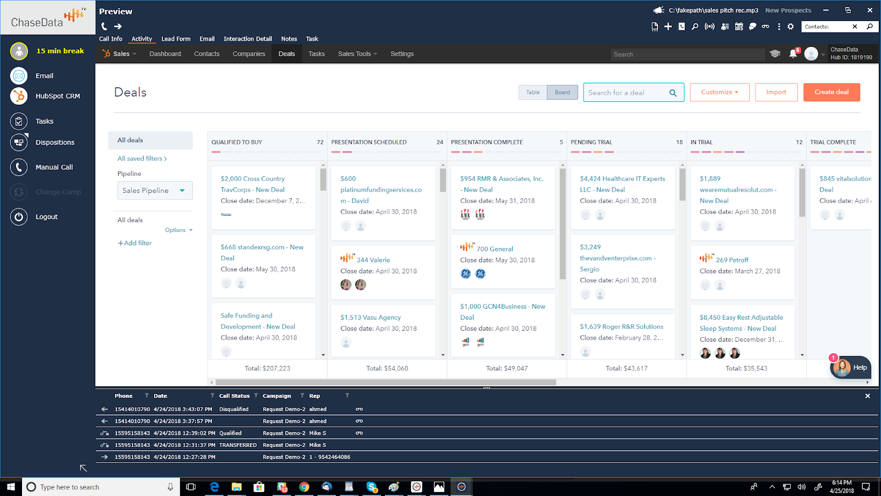The width and height of the screenshot is (881, 496).
Task: Expand the Sales Tools menu
Action: pyautogui.click(x=357, y=53)
